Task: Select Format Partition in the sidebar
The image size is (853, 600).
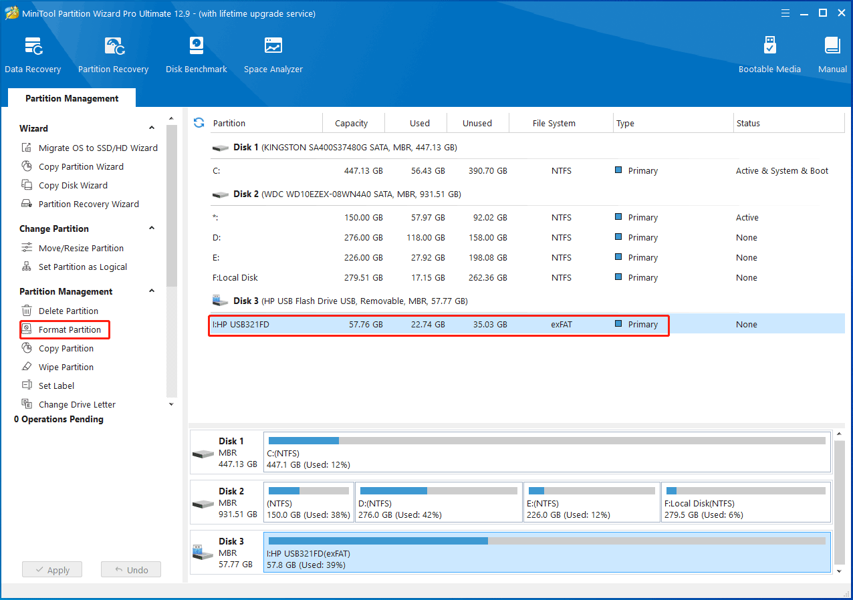Action: click(70, 329)
